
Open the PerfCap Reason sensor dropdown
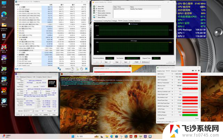pyautogui.click(x=172, y=115)
